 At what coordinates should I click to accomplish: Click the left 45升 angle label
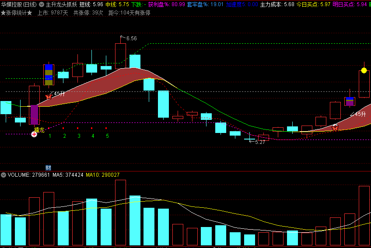point(59,94)
